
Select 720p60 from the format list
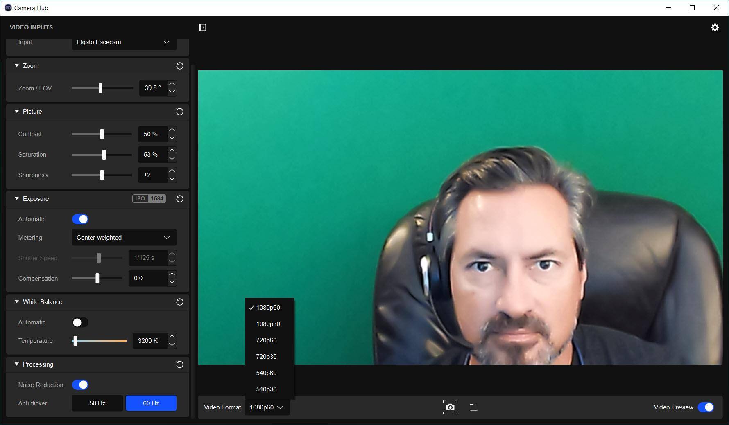click(266, 340)
